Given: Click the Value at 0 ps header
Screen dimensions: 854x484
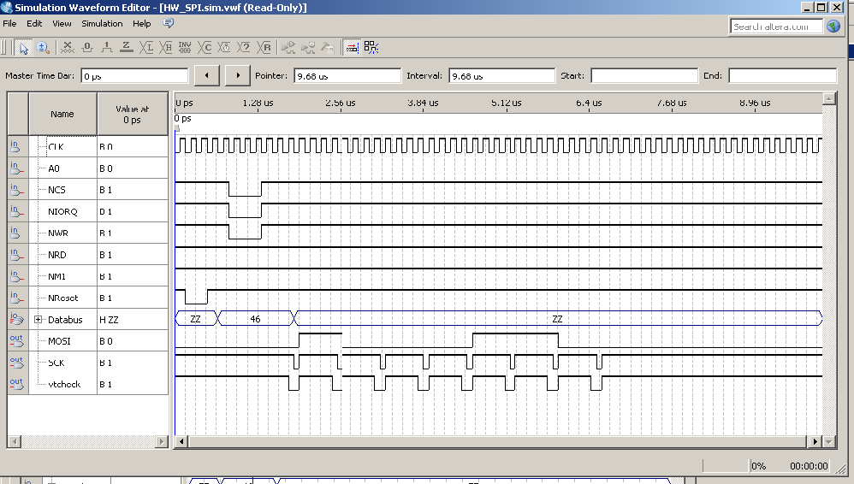Looking at the screenshot, I should [x=133, y=114].
